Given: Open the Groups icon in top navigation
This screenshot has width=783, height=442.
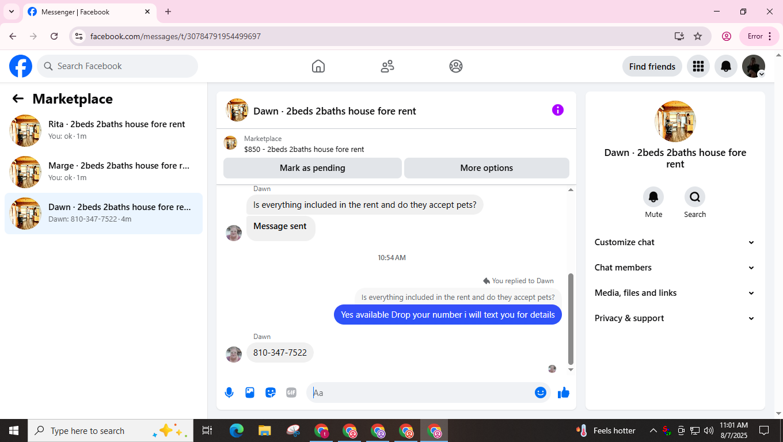Looking at the screenshot, I should point(456,66).
